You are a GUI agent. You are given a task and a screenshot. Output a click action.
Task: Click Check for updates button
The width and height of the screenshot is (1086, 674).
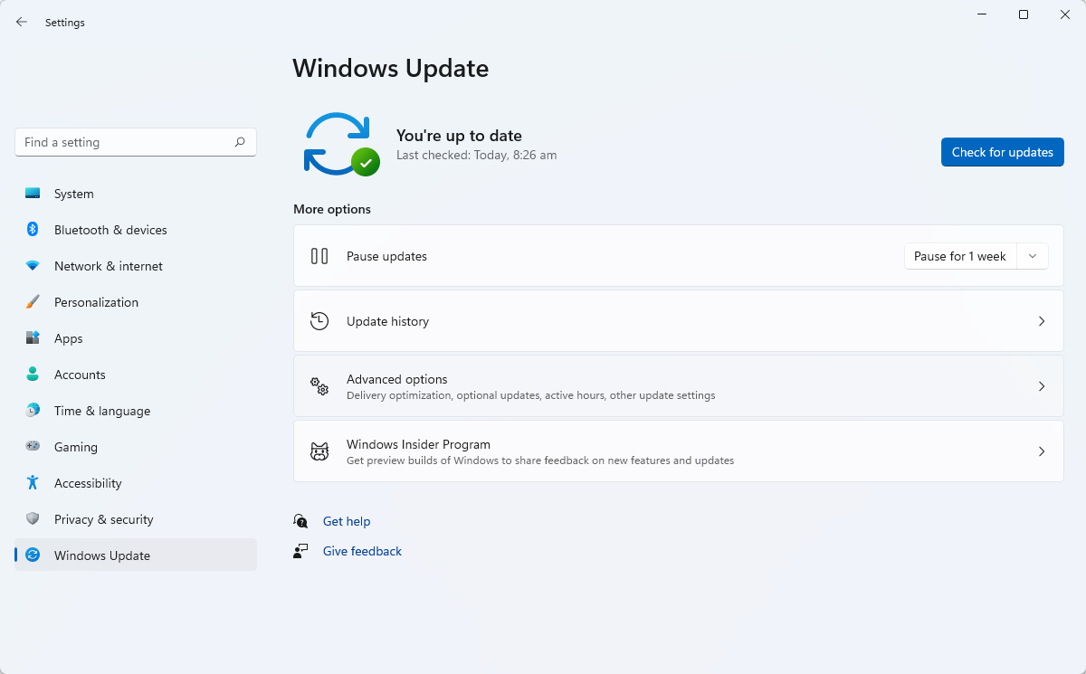pyautogui.click(x=1003, y=152)
